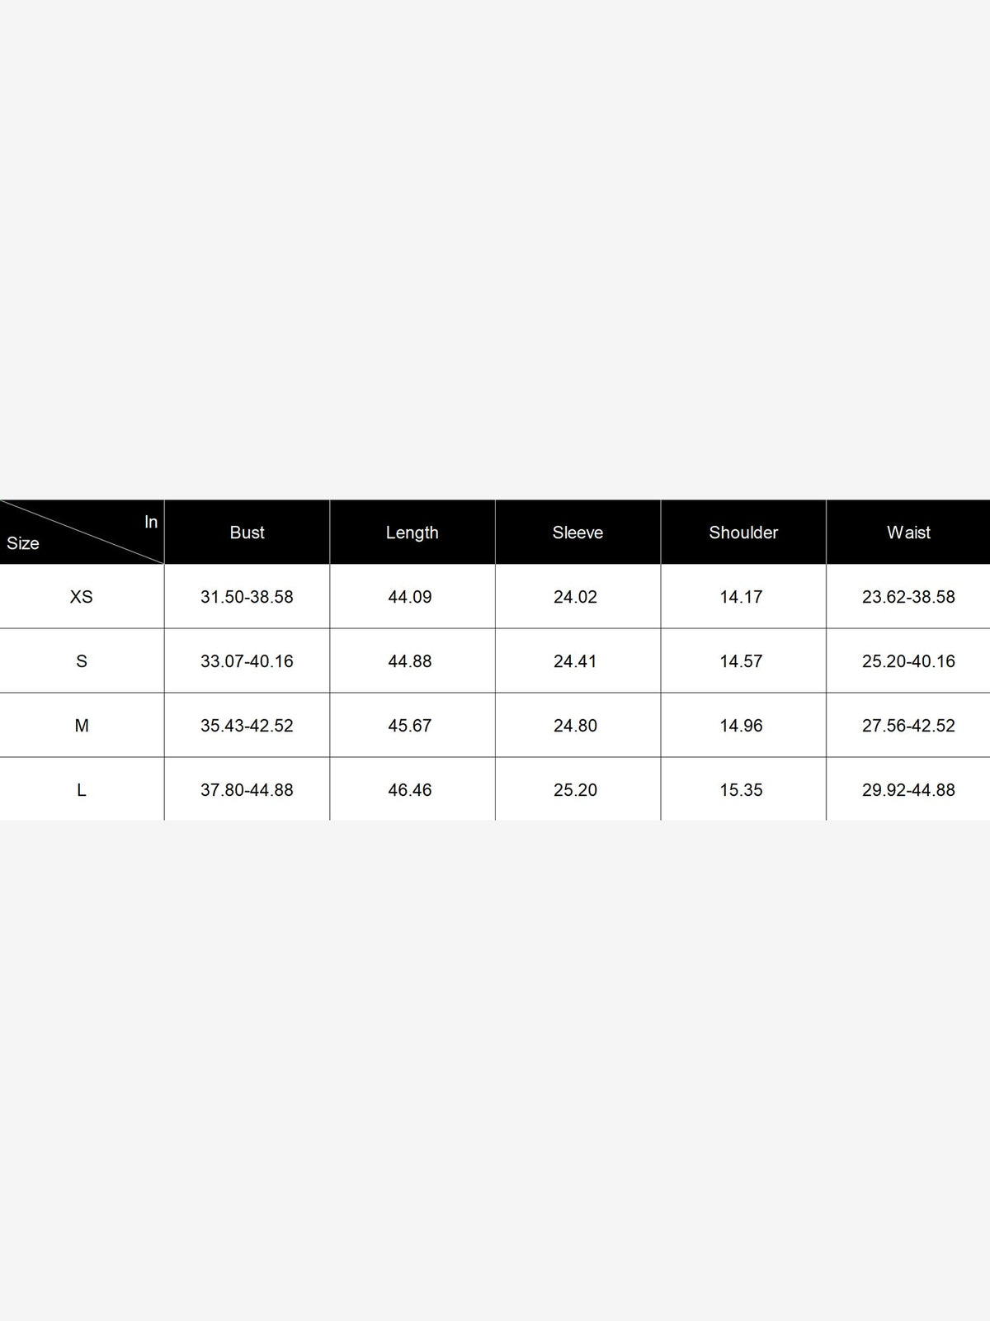Click the Length column header

click(x=412, y=533)
